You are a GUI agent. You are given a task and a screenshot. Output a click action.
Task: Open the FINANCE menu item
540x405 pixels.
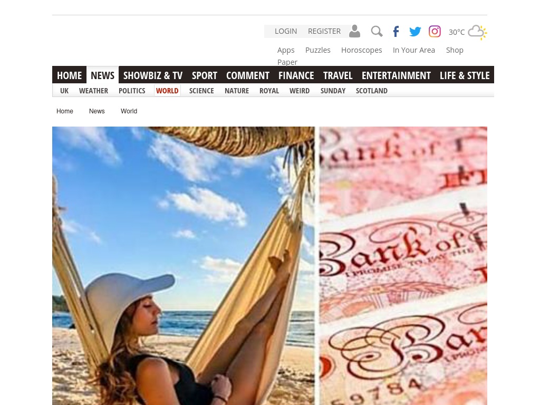point(296,75)
